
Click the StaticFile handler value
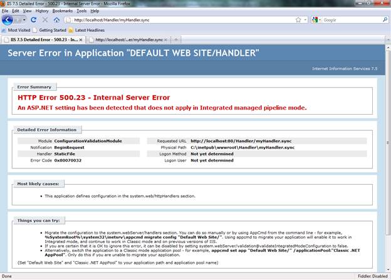65,154
